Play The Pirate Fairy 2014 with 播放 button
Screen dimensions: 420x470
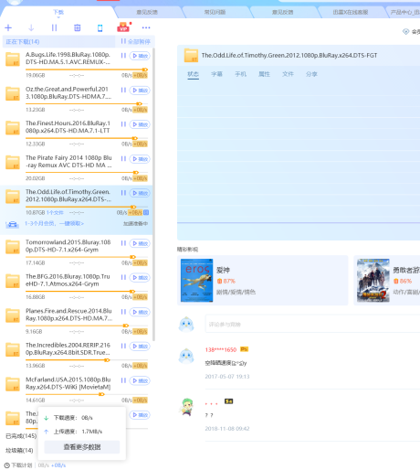pyautogui.click(x=141, y=159)
